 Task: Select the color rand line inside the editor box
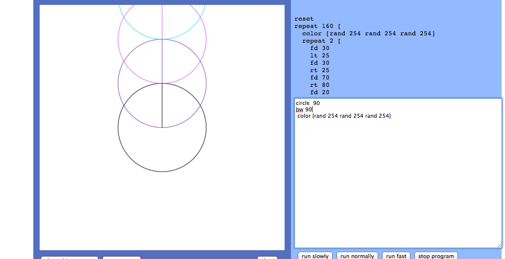tap(344, 116)
